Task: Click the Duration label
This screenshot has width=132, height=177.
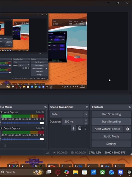Action: coord(55,122)
